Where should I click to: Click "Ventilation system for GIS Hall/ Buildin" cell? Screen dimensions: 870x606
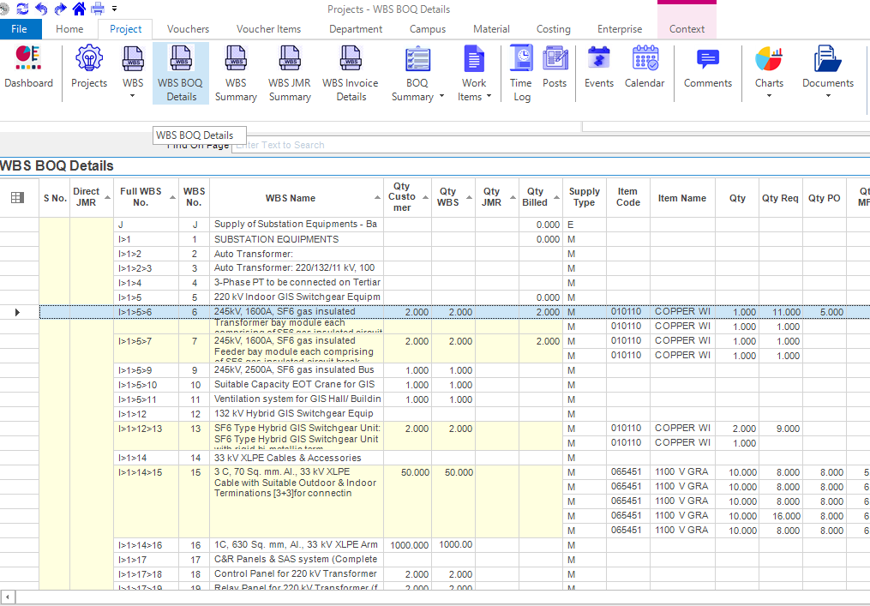pos(297,399)
